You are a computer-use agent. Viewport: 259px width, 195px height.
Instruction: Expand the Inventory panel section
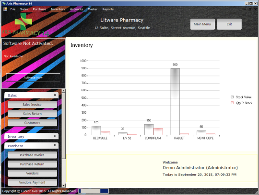coord(55,136)
